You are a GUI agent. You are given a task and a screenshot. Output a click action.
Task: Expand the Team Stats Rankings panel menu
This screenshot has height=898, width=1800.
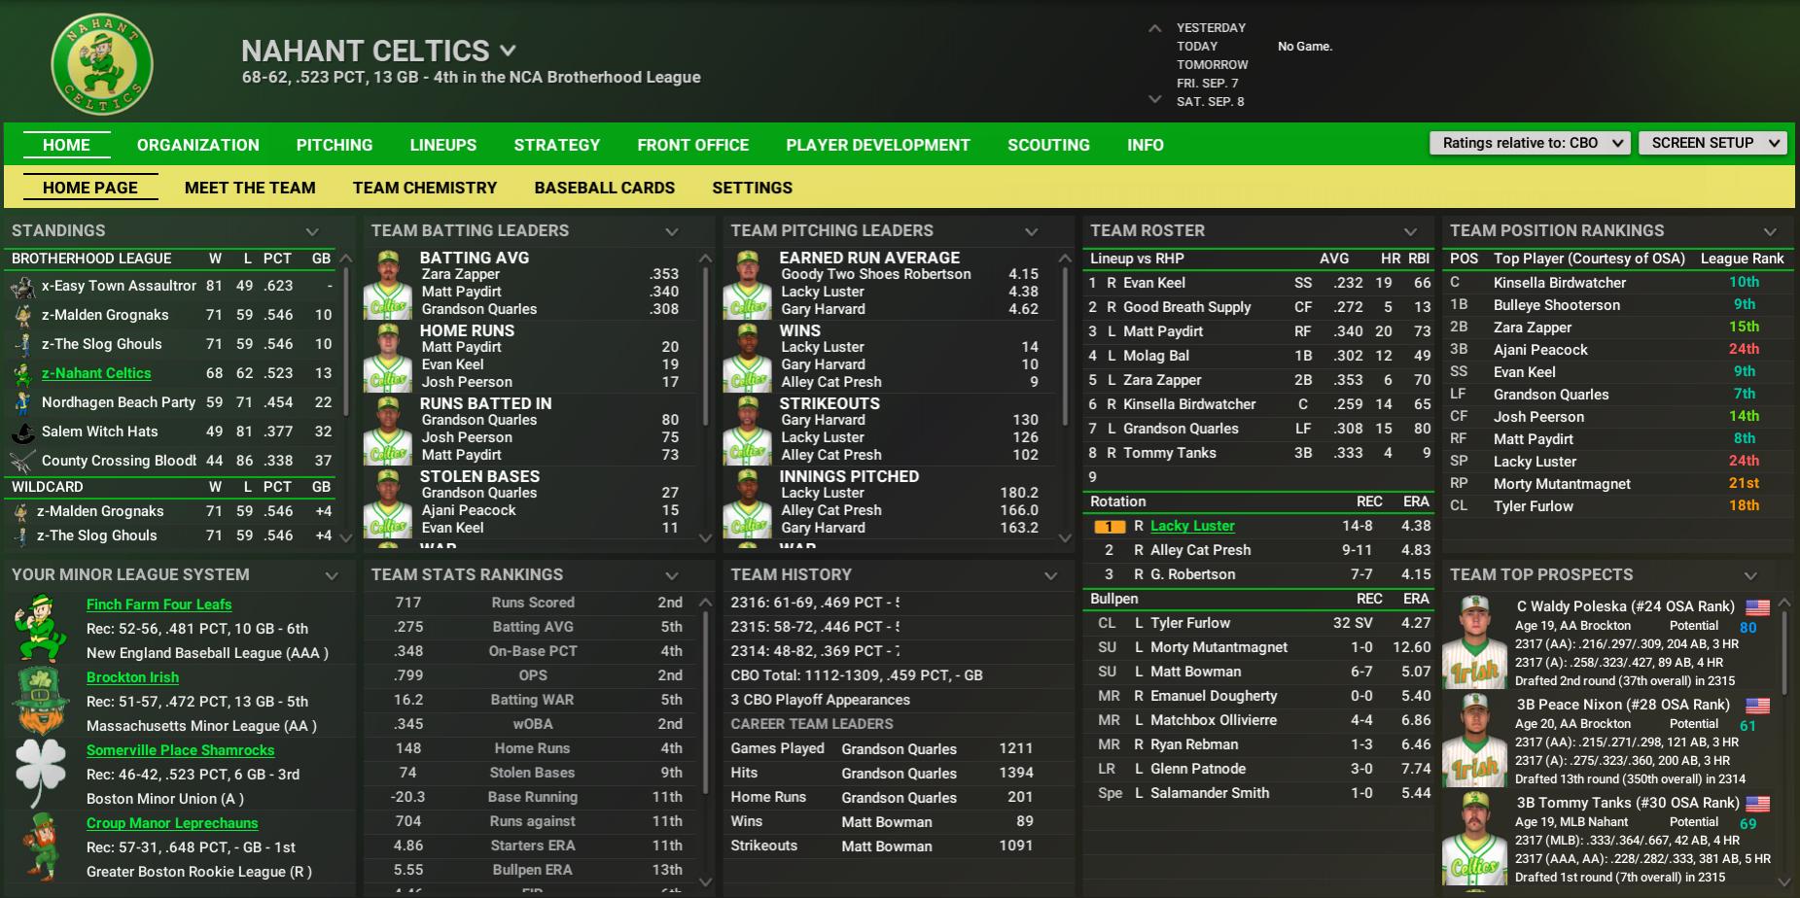[x=672, y=575]
